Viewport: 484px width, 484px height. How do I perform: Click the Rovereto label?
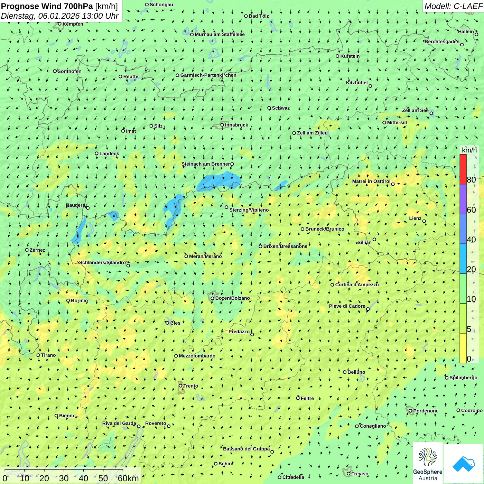(156, 423)
